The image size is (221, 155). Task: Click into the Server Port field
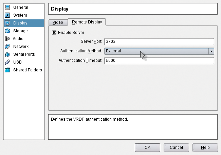(x=159, y=41)
